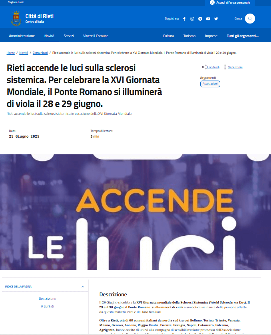
Task: Click the Associazioni topic chip
Action: [x=210, y=84]
